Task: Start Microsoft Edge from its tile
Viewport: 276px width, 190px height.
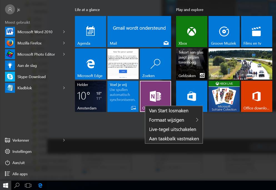Action: [90, 64]
